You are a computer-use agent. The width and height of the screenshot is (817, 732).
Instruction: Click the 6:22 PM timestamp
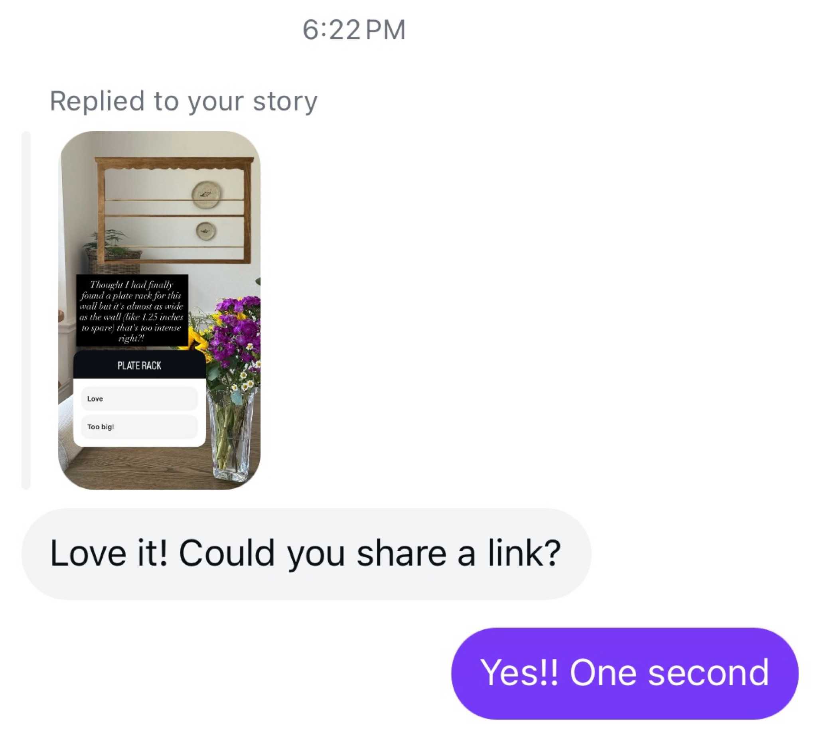[354, 30]
